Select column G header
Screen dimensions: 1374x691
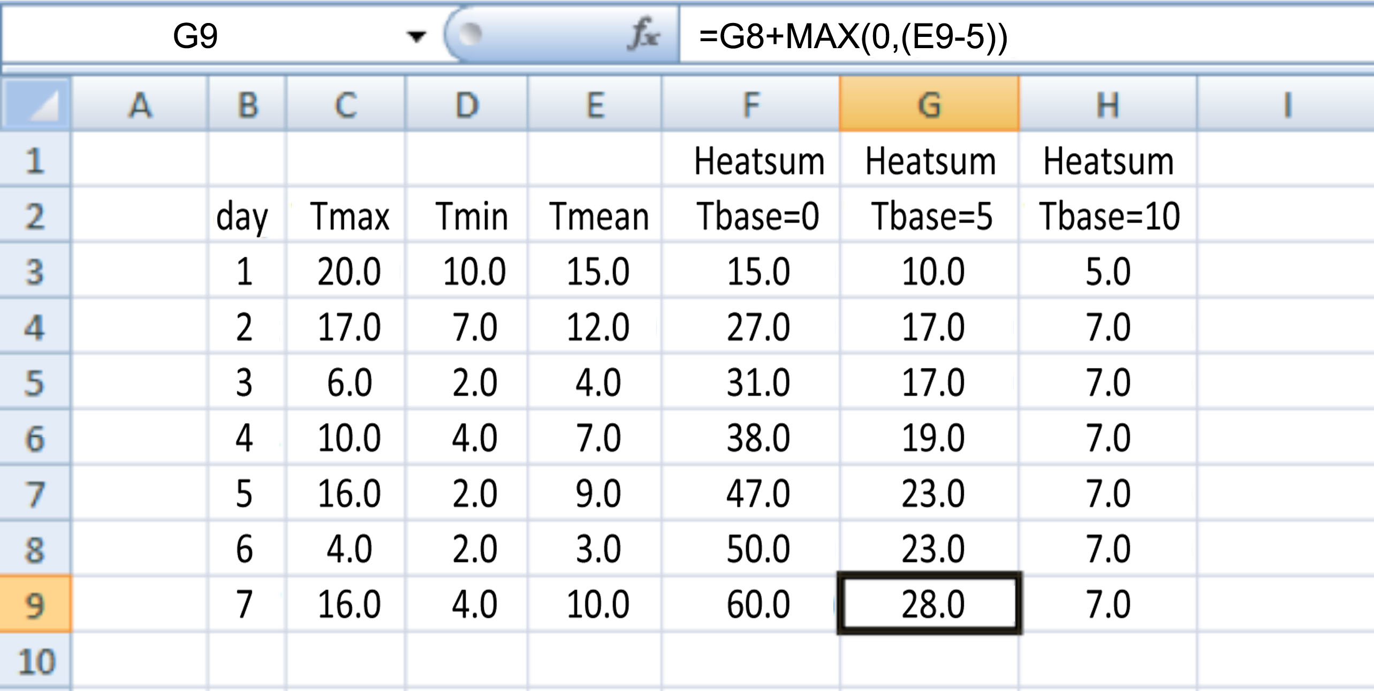click(929, 104)
